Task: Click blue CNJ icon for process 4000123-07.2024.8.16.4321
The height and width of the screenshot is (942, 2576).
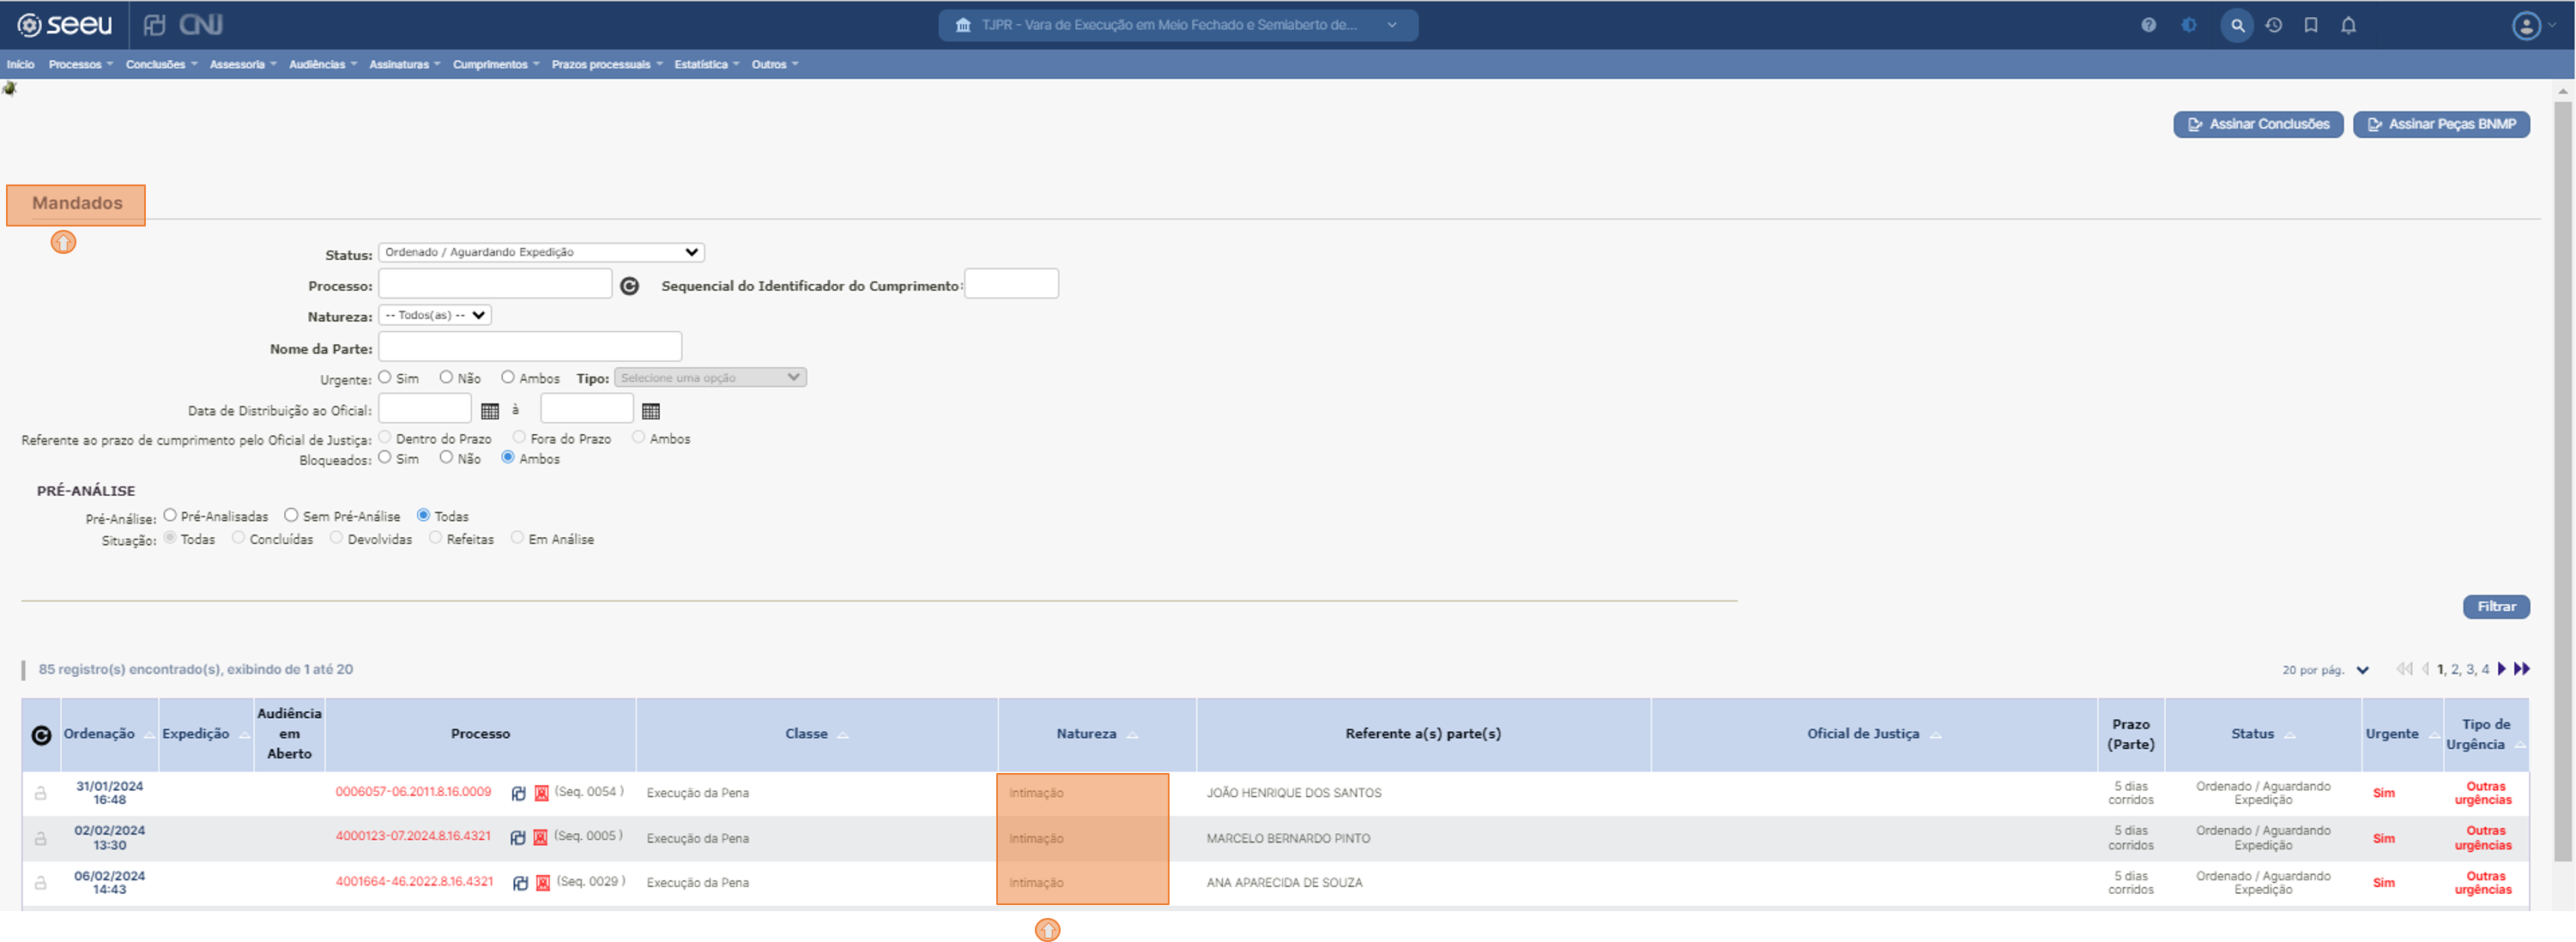Action: tap(518, 838)
